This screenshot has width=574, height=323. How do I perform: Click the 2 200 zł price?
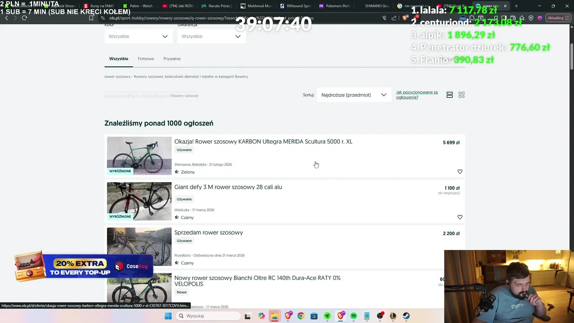click(x=451, y=234)
